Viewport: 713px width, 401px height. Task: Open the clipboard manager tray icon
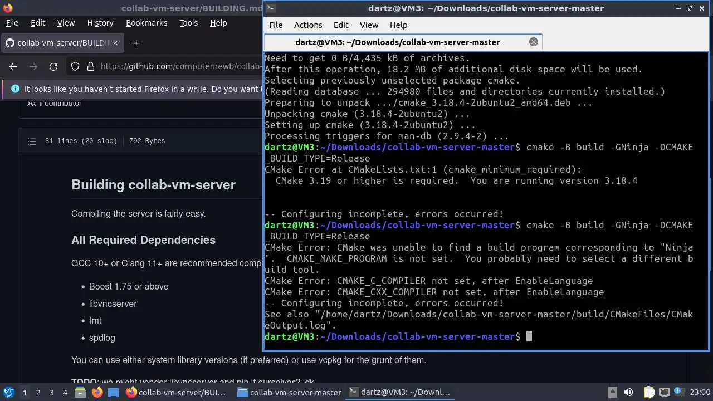tap(649, 392)
